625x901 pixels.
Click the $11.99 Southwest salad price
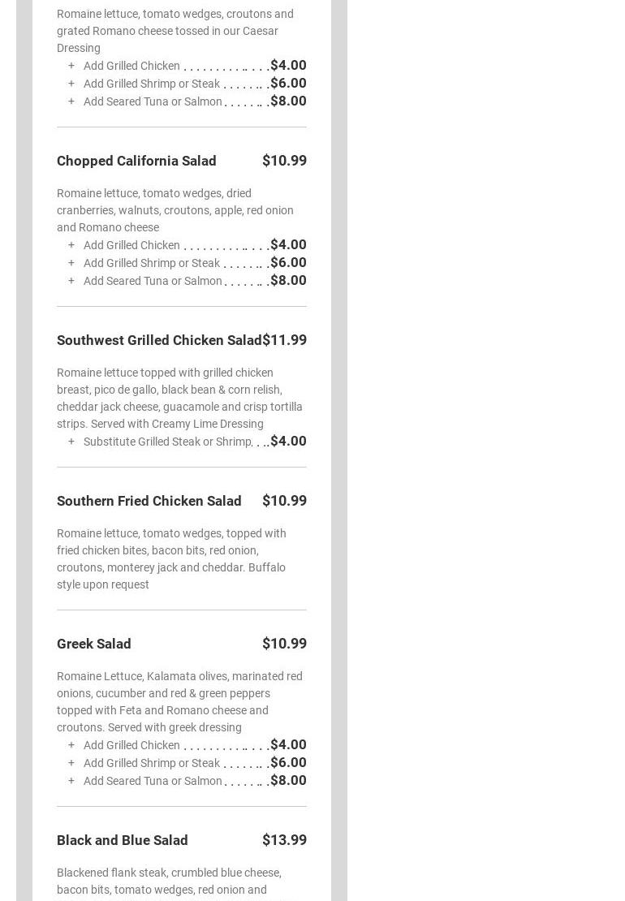tap(284, 340)
